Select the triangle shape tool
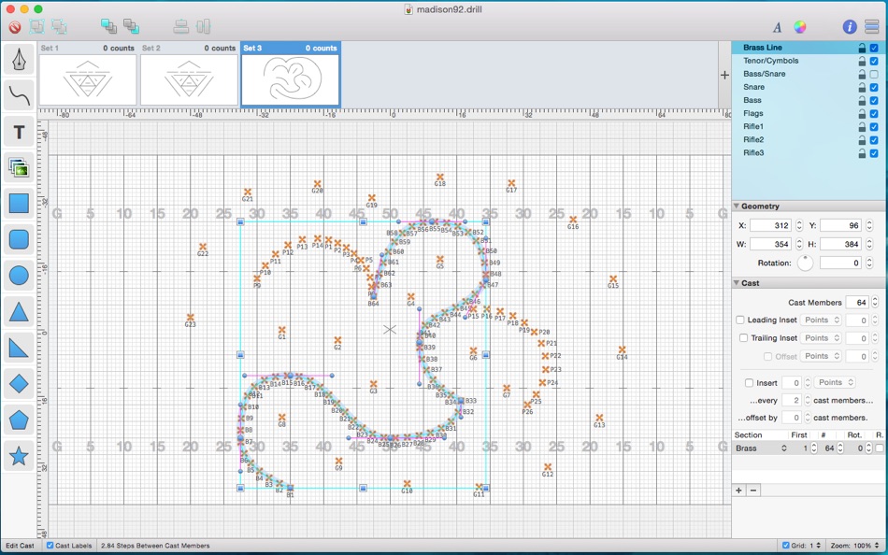 click(x=19, y=312)
